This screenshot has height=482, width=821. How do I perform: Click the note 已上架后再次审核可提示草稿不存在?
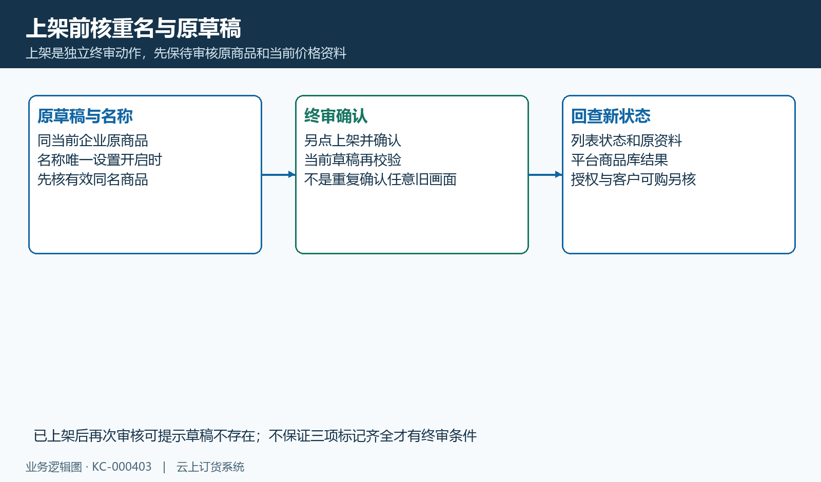(144, 436)
